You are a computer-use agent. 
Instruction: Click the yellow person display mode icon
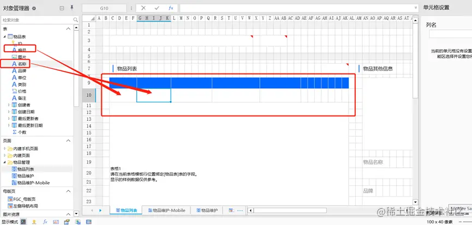click(34, 222)
